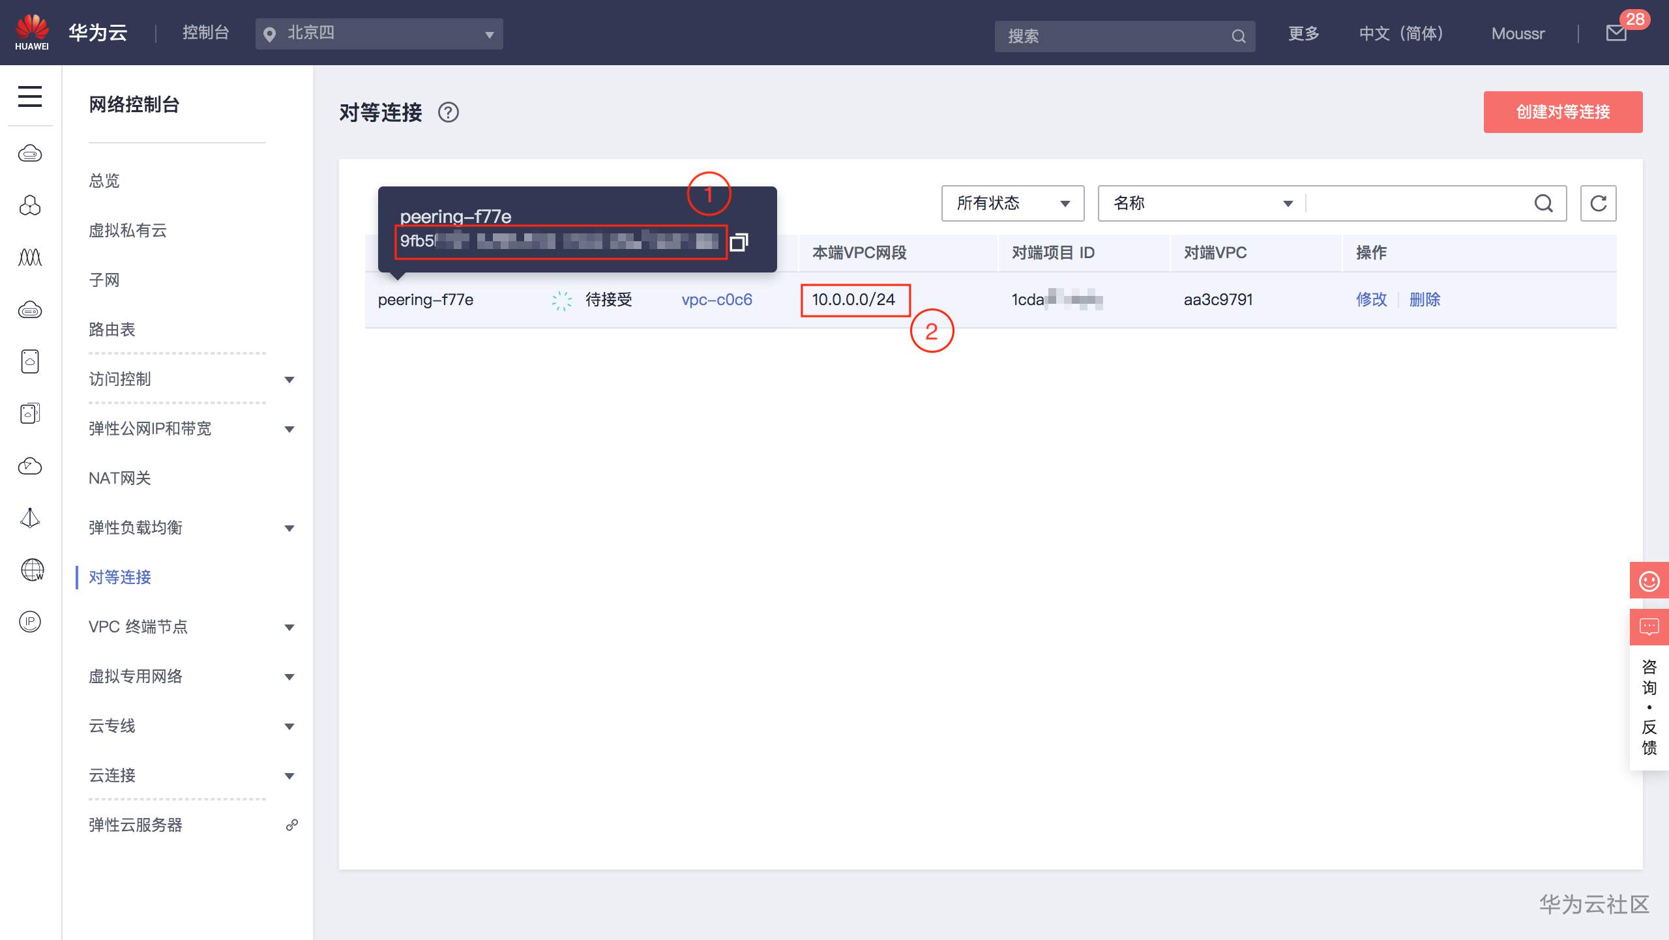
Task: Click the help question mark beside 对等连接
Action: pos(449,113)
